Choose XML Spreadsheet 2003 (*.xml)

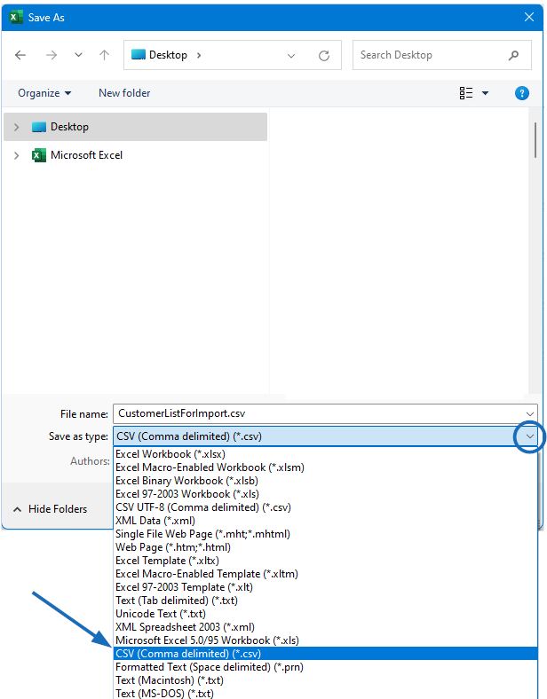point(325,627)
